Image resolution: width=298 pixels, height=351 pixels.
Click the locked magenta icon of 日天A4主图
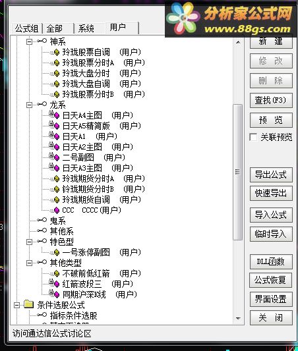pos(55,115)
